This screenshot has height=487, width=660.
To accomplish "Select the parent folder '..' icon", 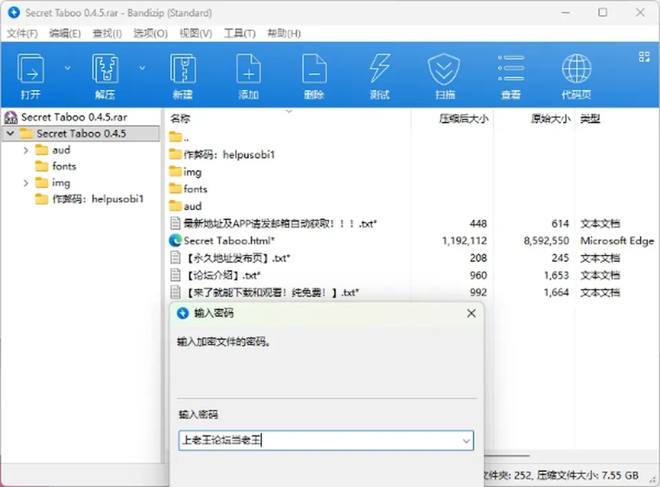I will point(175,137).
